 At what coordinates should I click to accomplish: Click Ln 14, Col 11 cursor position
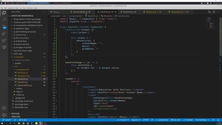123,120
